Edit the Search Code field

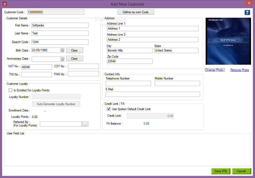(60, 42)
